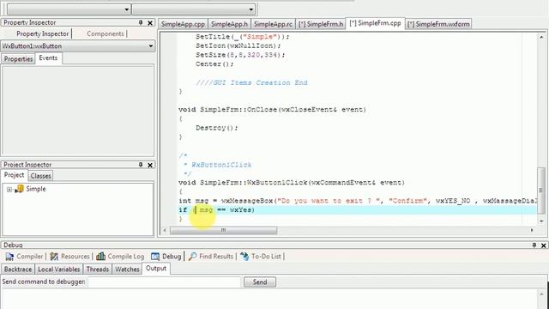
Task: Select the Events tab
Action: click(48, 58)
